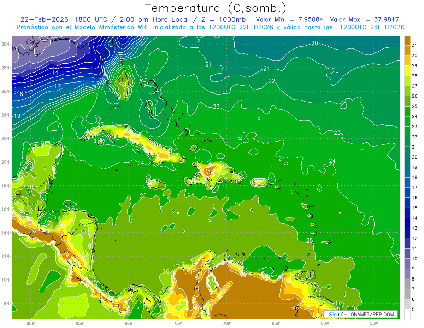Click latitude axis label "30N"
424x328 pixels.
point(6,44)
